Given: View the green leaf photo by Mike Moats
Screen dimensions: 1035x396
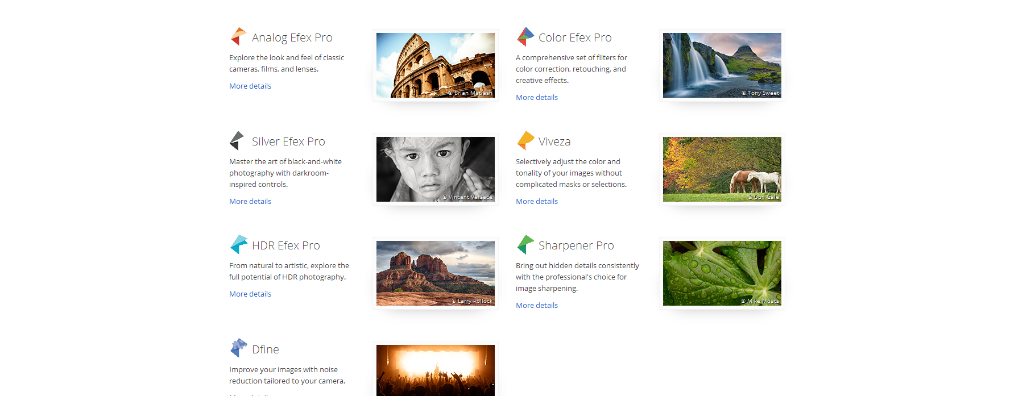Looking at the screenshot, I should point(722,273).
